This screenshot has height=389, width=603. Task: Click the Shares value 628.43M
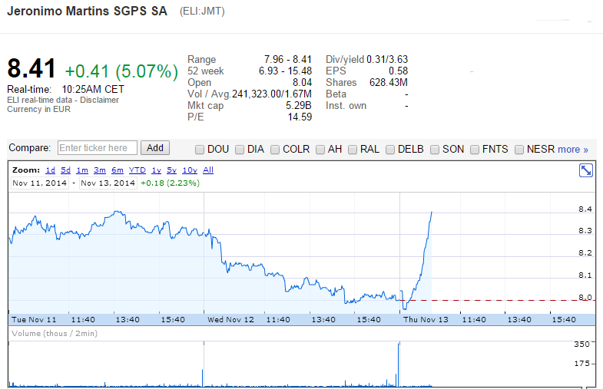[x=389, y=83]
